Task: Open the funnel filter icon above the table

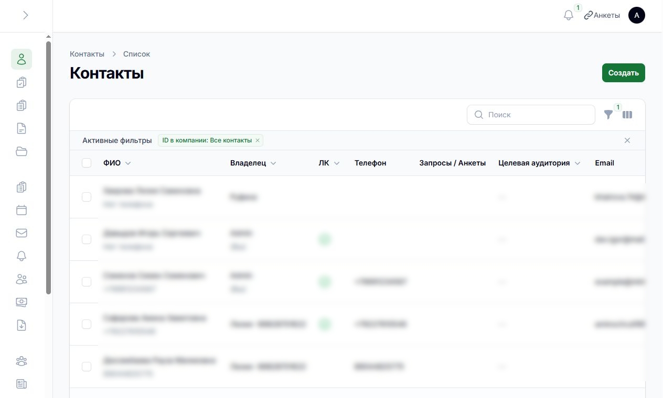Action: pos(608,115)
